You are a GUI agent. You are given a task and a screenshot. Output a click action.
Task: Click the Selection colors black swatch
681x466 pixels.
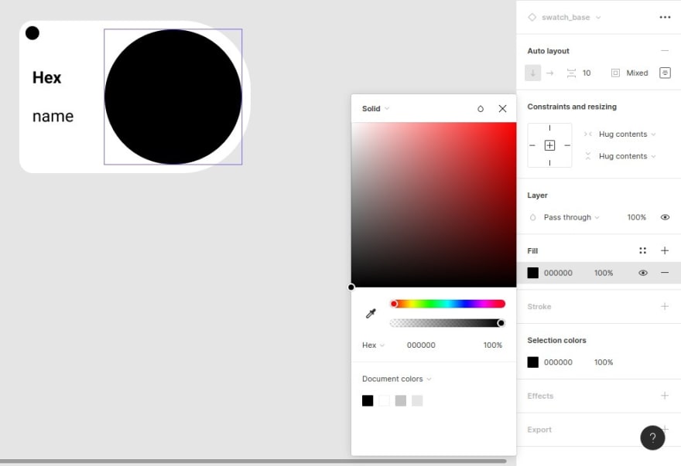pos(533,362)
